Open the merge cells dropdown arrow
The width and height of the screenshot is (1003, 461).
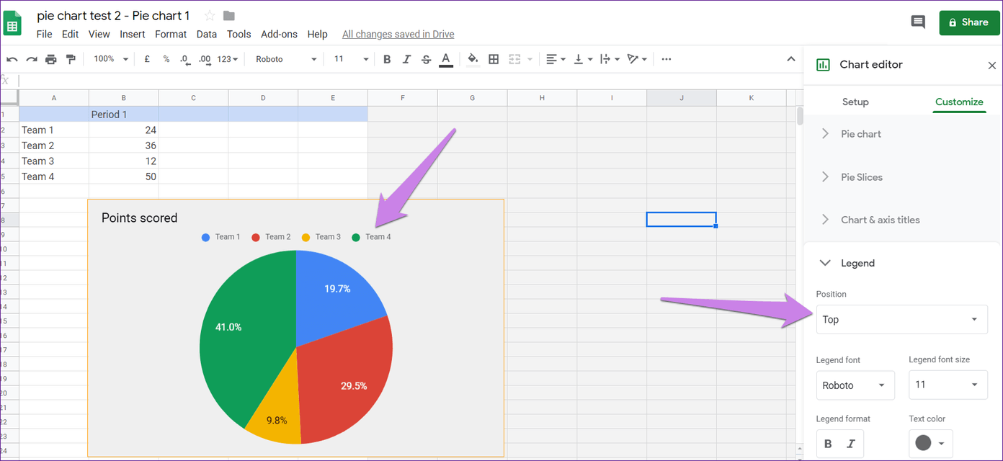tap(530, 59)
